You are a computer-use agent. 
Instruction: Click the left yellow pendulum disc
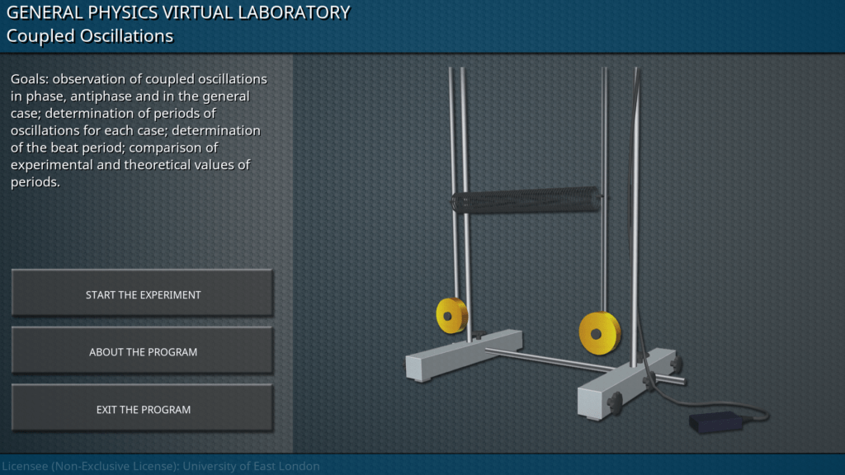451,315
